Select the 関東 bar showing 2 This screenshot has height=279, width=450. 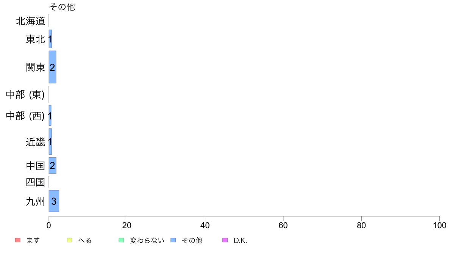point(53,67)
